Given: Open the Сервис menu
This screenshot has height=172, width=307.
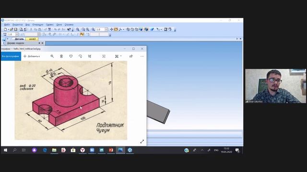Looking at the screenshot, I should (x=50, y=24).
